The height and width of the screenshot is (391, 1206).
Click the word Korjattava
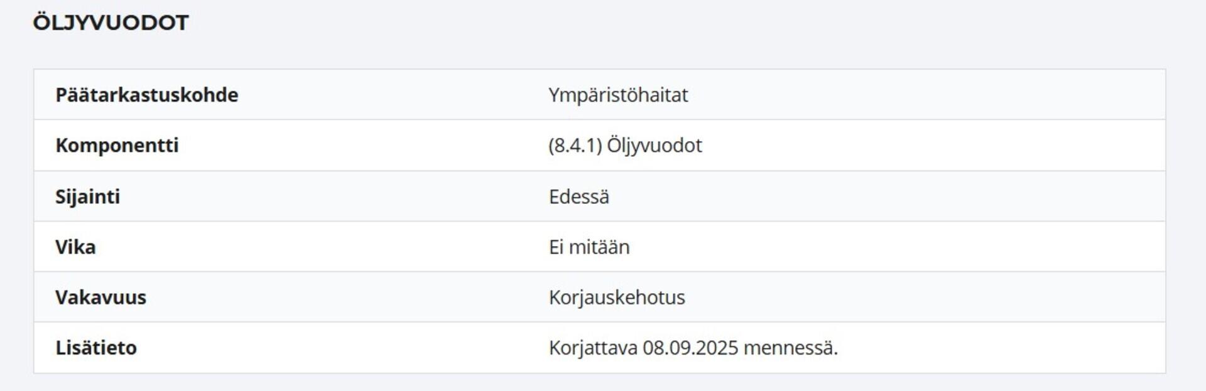pos(592,347)
